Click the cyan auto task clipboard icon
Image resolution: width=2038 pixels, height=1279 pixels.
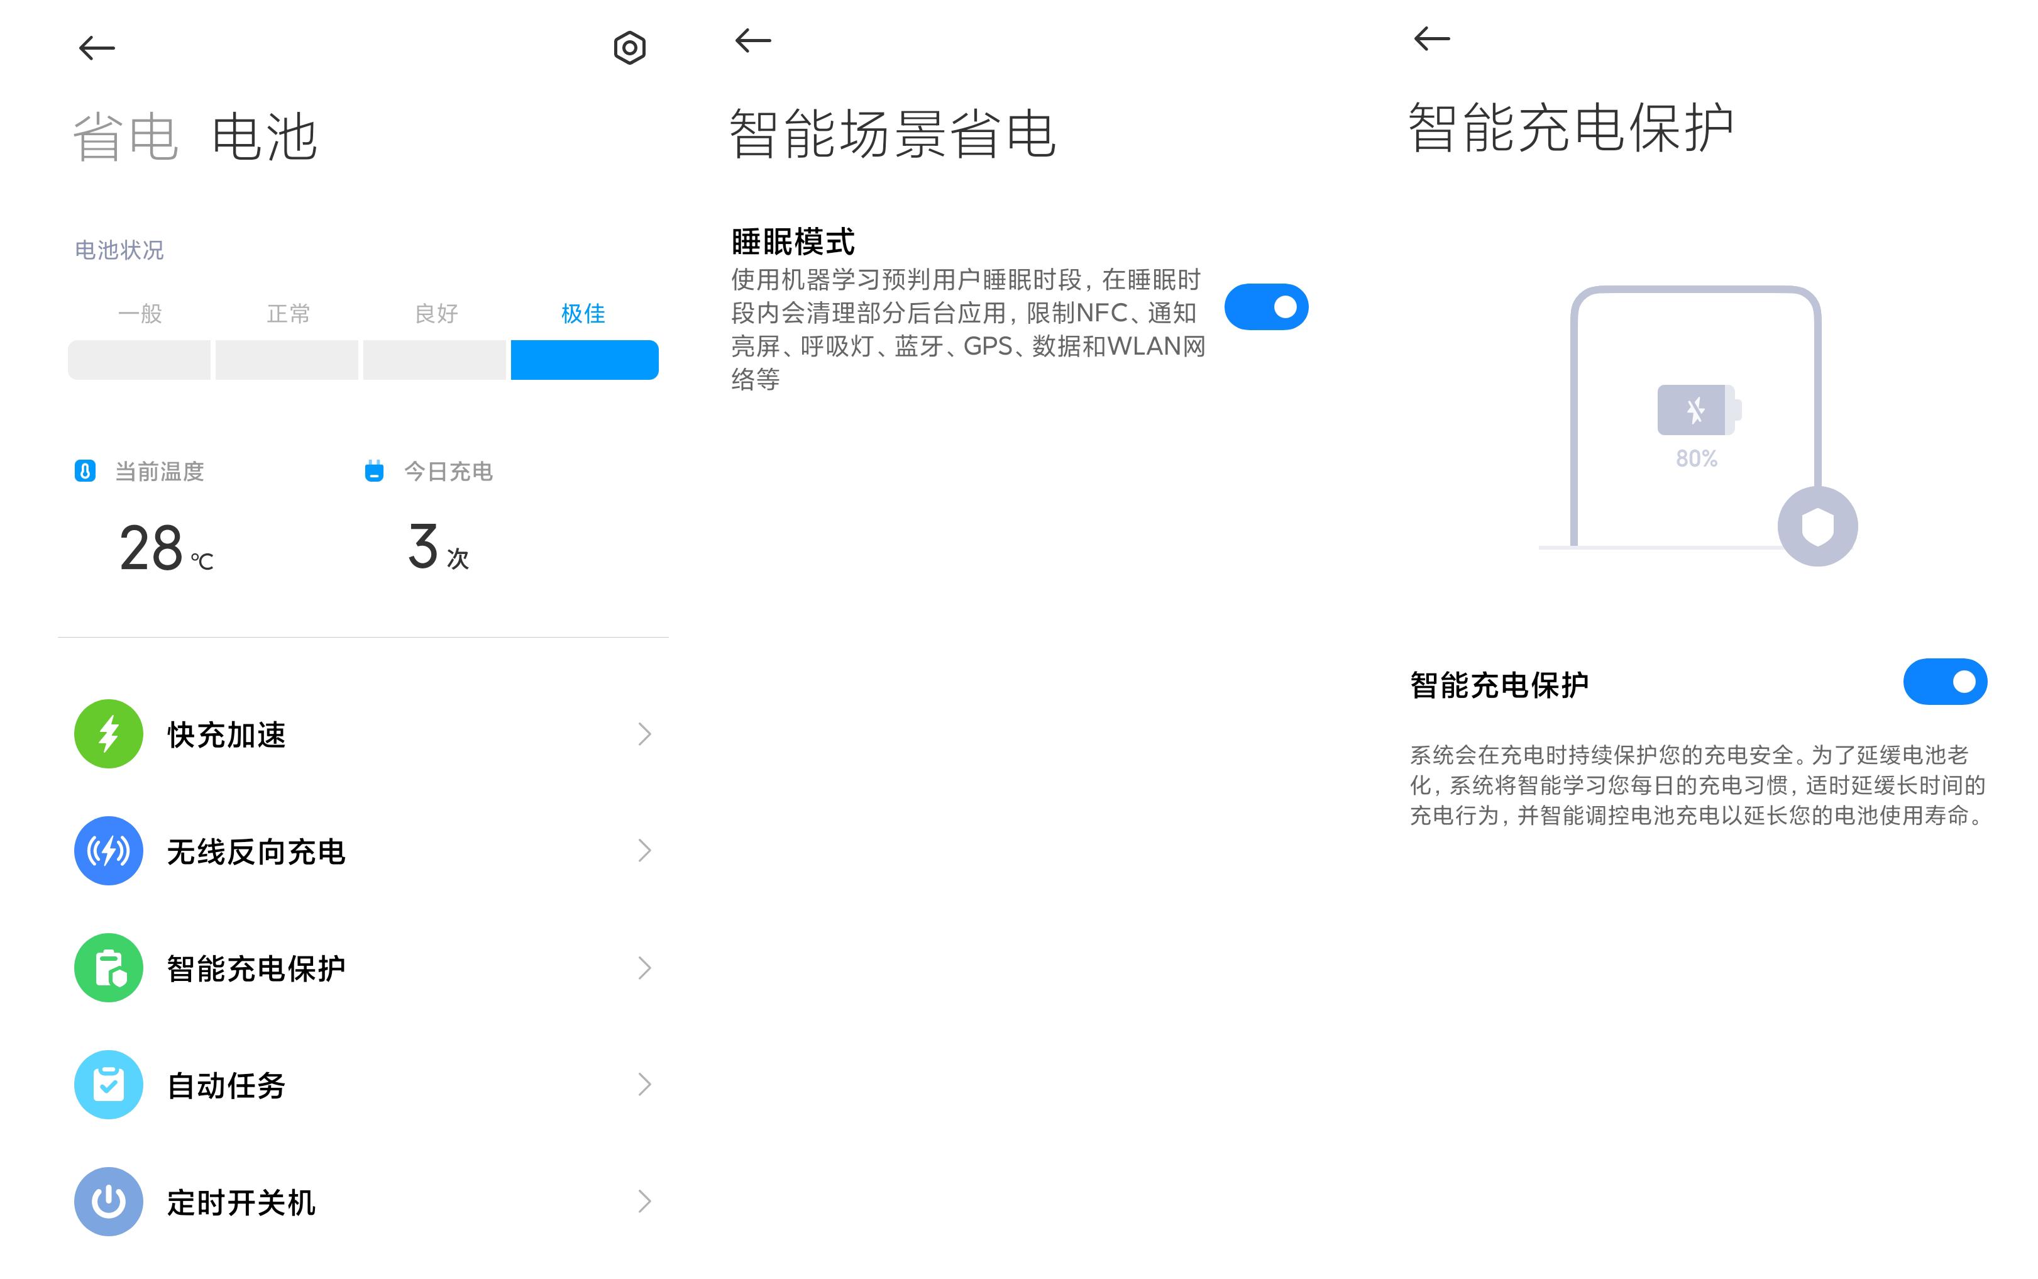click(x=108, y=1085)
